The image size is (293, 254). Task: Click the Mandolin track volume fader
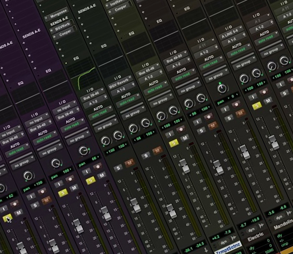(x=274, y=143)
